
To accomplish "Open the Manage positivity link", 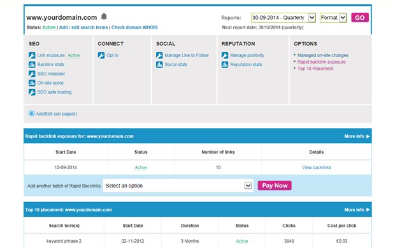I will pos(247,55).
